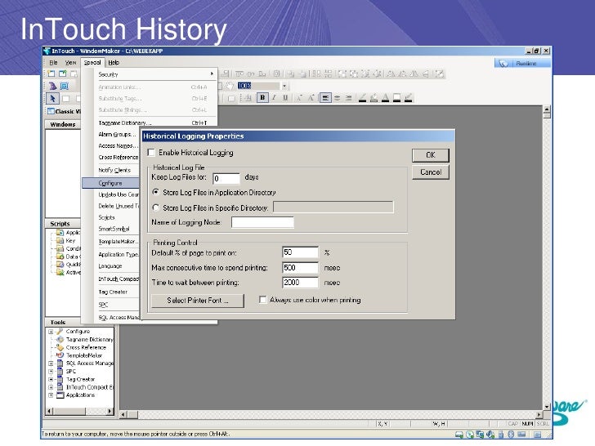Select Store Log Files in Specific Directory
This screenshot has width=595, height=446.
click(155, 207)
